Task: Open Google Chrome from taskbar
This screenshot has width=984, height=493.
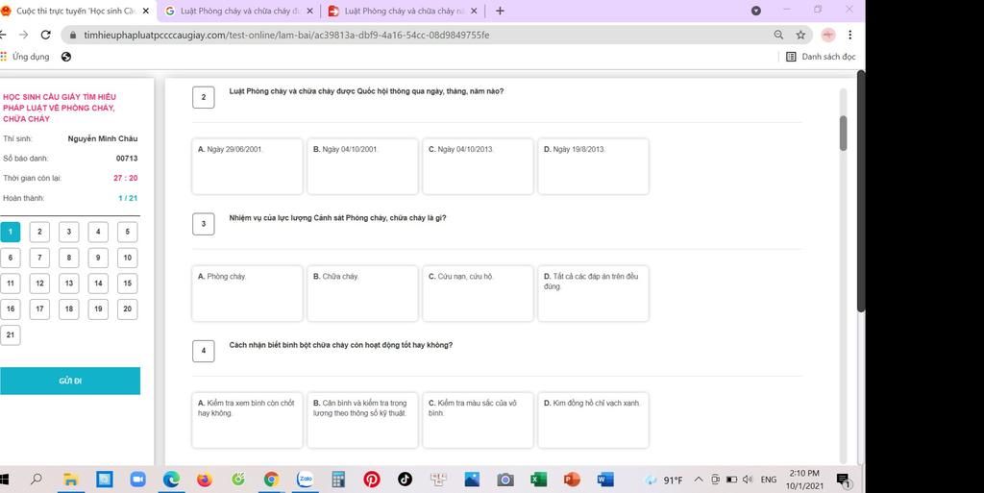Action: pos(271,480)
